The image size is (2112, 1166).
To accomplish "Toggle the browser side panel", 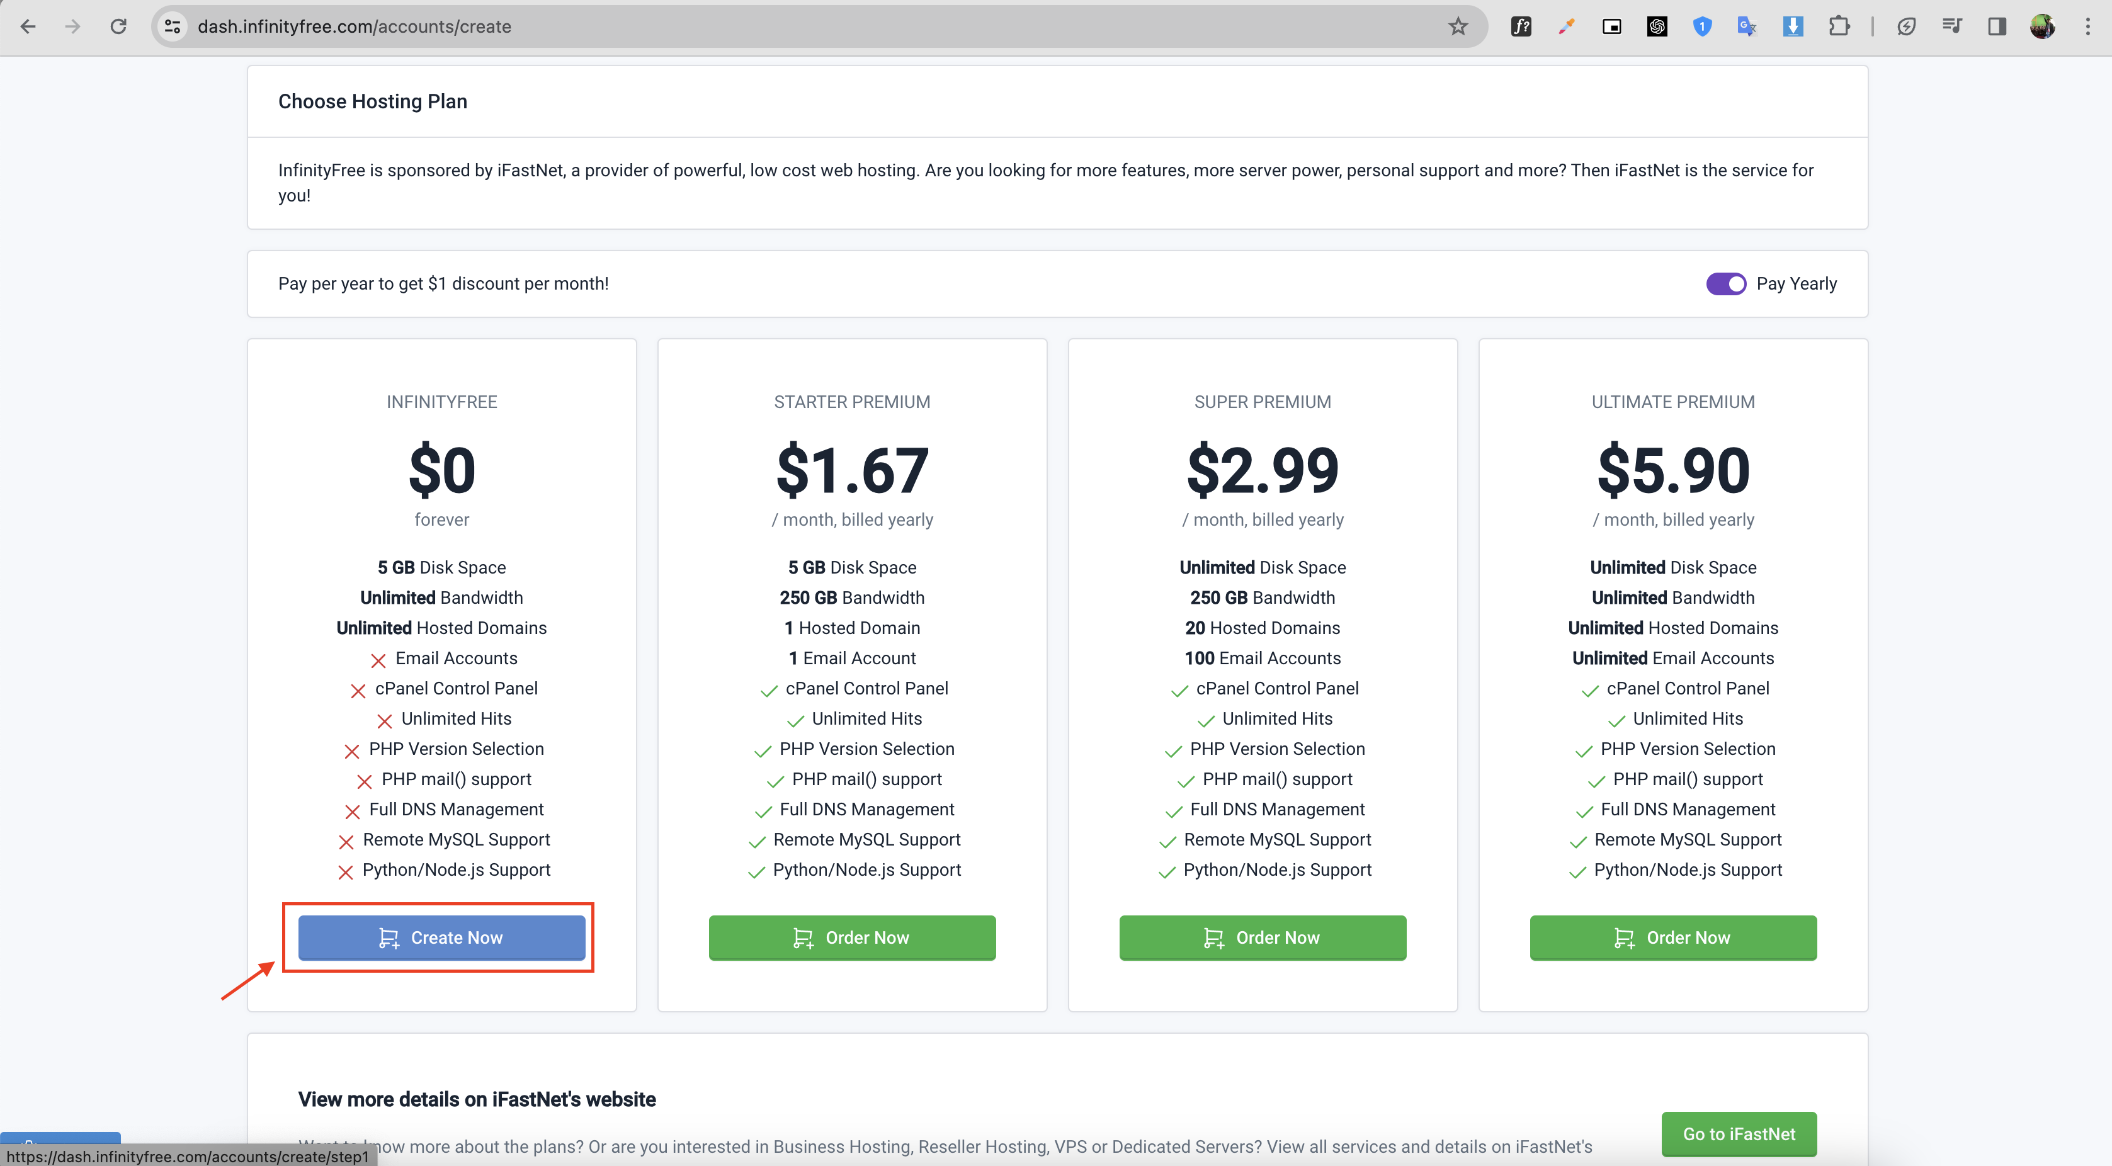I will point(1997,26).
